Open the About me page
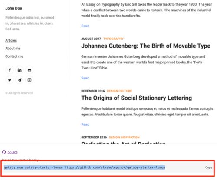Image resolution: width=217 pixels, height=180 pixels. tap(13, 48)
